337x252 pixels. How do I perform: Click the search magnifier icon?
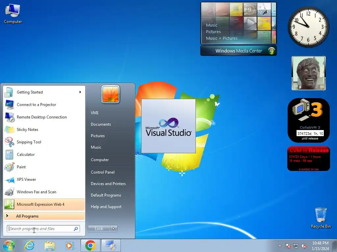[76, 229]
